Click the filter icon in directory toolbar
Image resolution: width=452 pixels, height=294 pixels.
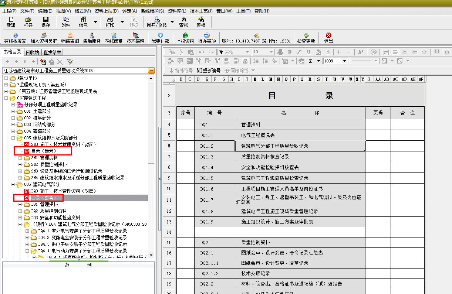click(x=69, y=62)
